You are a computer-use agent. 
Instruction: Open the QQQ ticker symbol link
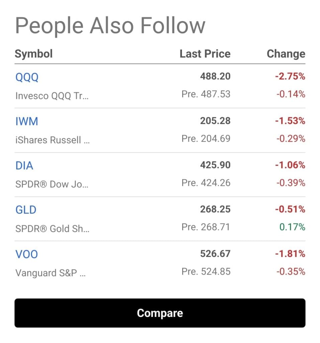tap(27, 77)
